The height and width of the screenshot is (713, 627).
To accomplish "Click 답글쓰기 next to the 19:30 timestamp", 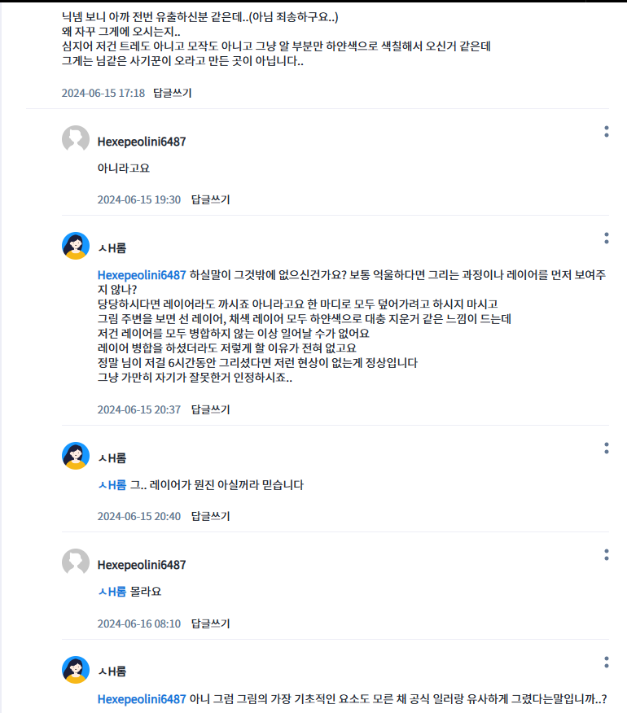I will tap(210, 199).
